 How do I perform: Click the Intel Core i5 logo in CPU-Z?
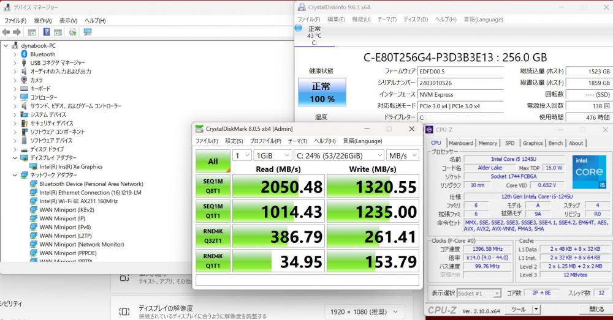(589, 172)
